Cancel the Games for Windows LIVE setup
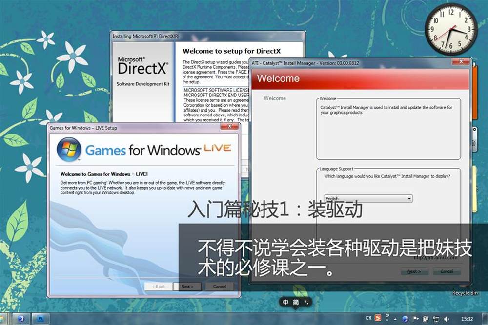The image size is (488, 325). [x=220, y=287]
